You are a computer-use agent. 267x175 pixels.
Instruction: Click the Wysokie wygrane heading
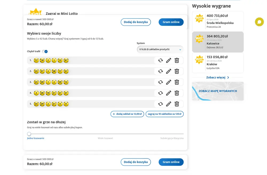pyautogui.click(x=211, y=6)
